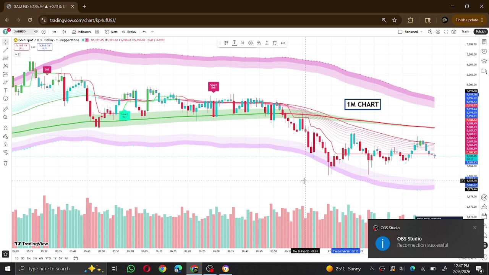Expand the Unnamed layout dropdown

(x=421, y=32)
